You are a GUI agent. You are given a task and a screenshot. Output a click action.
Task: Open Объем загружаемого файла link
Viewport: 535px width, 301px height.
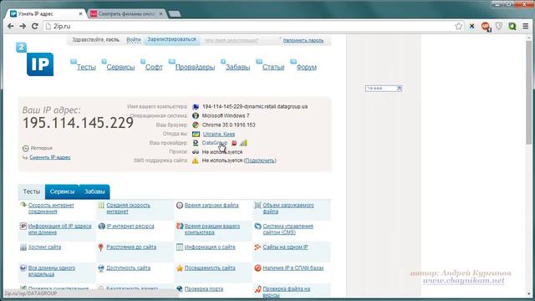coord(288,208)
